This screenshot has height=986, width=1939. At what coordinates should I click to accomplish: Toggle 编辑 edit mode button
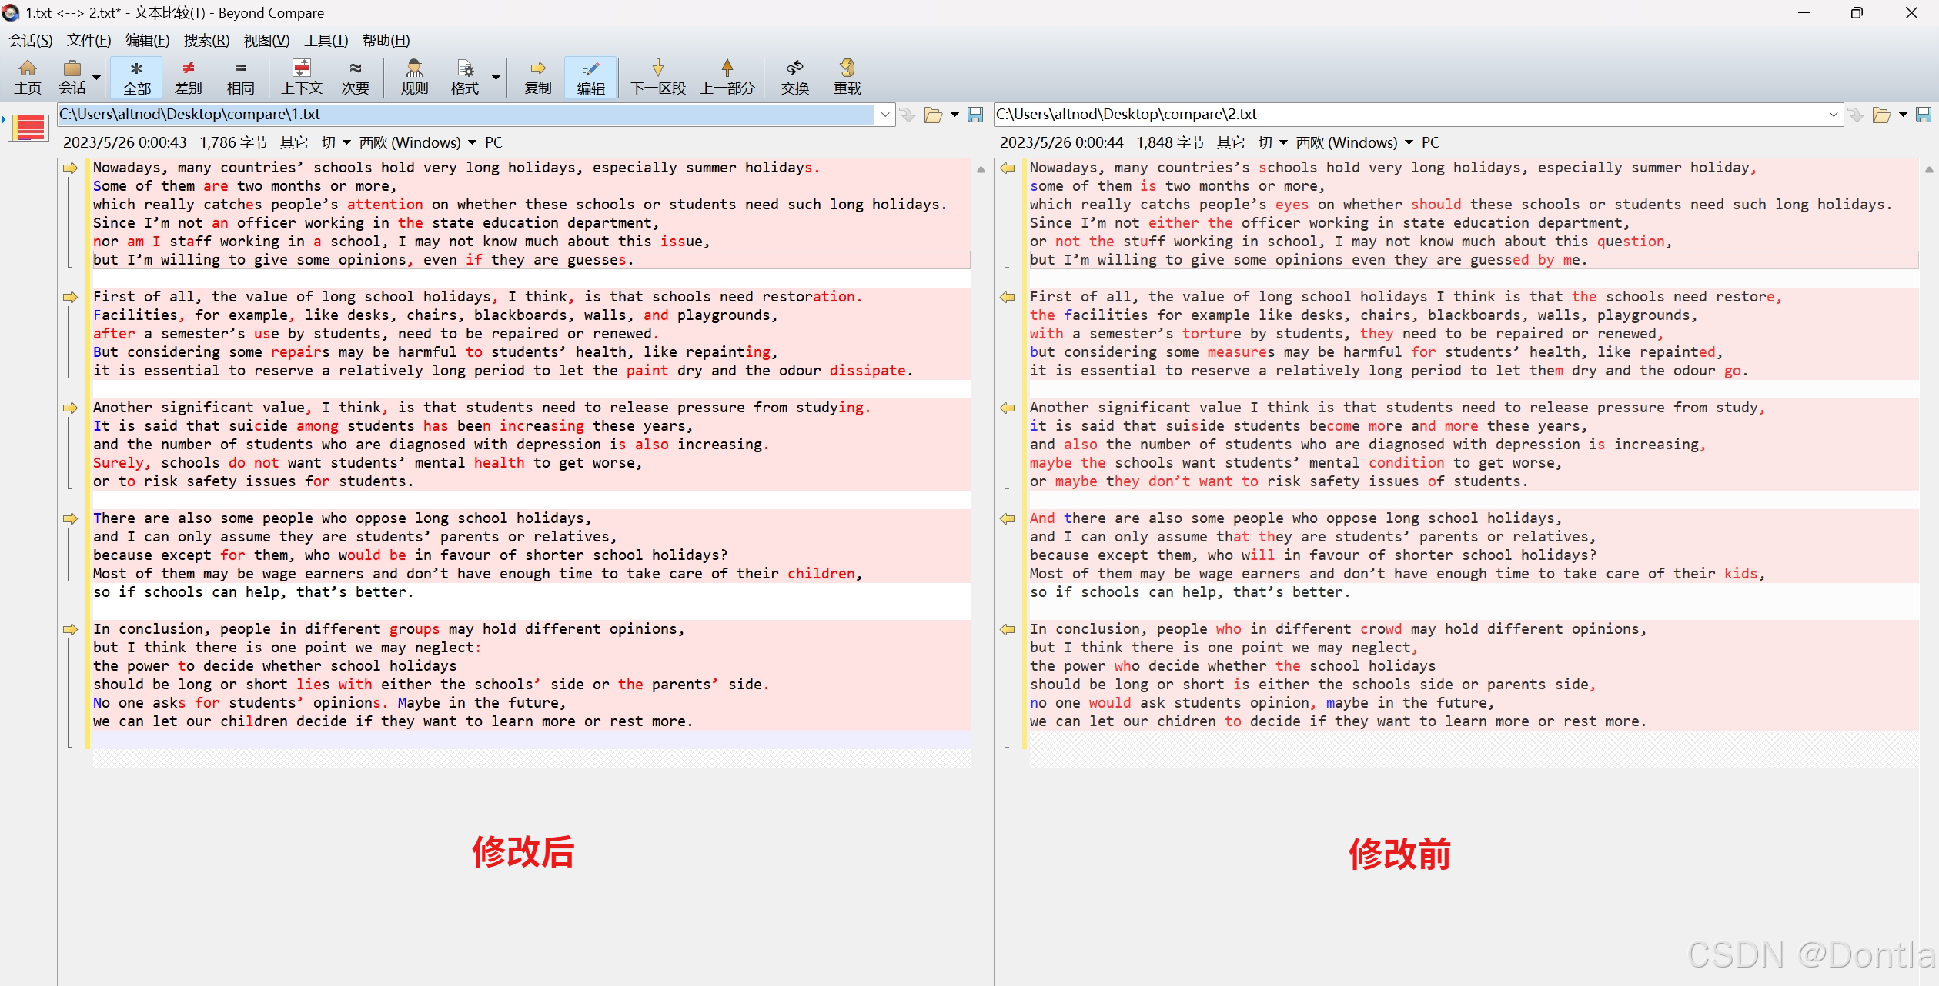(590, 77)
